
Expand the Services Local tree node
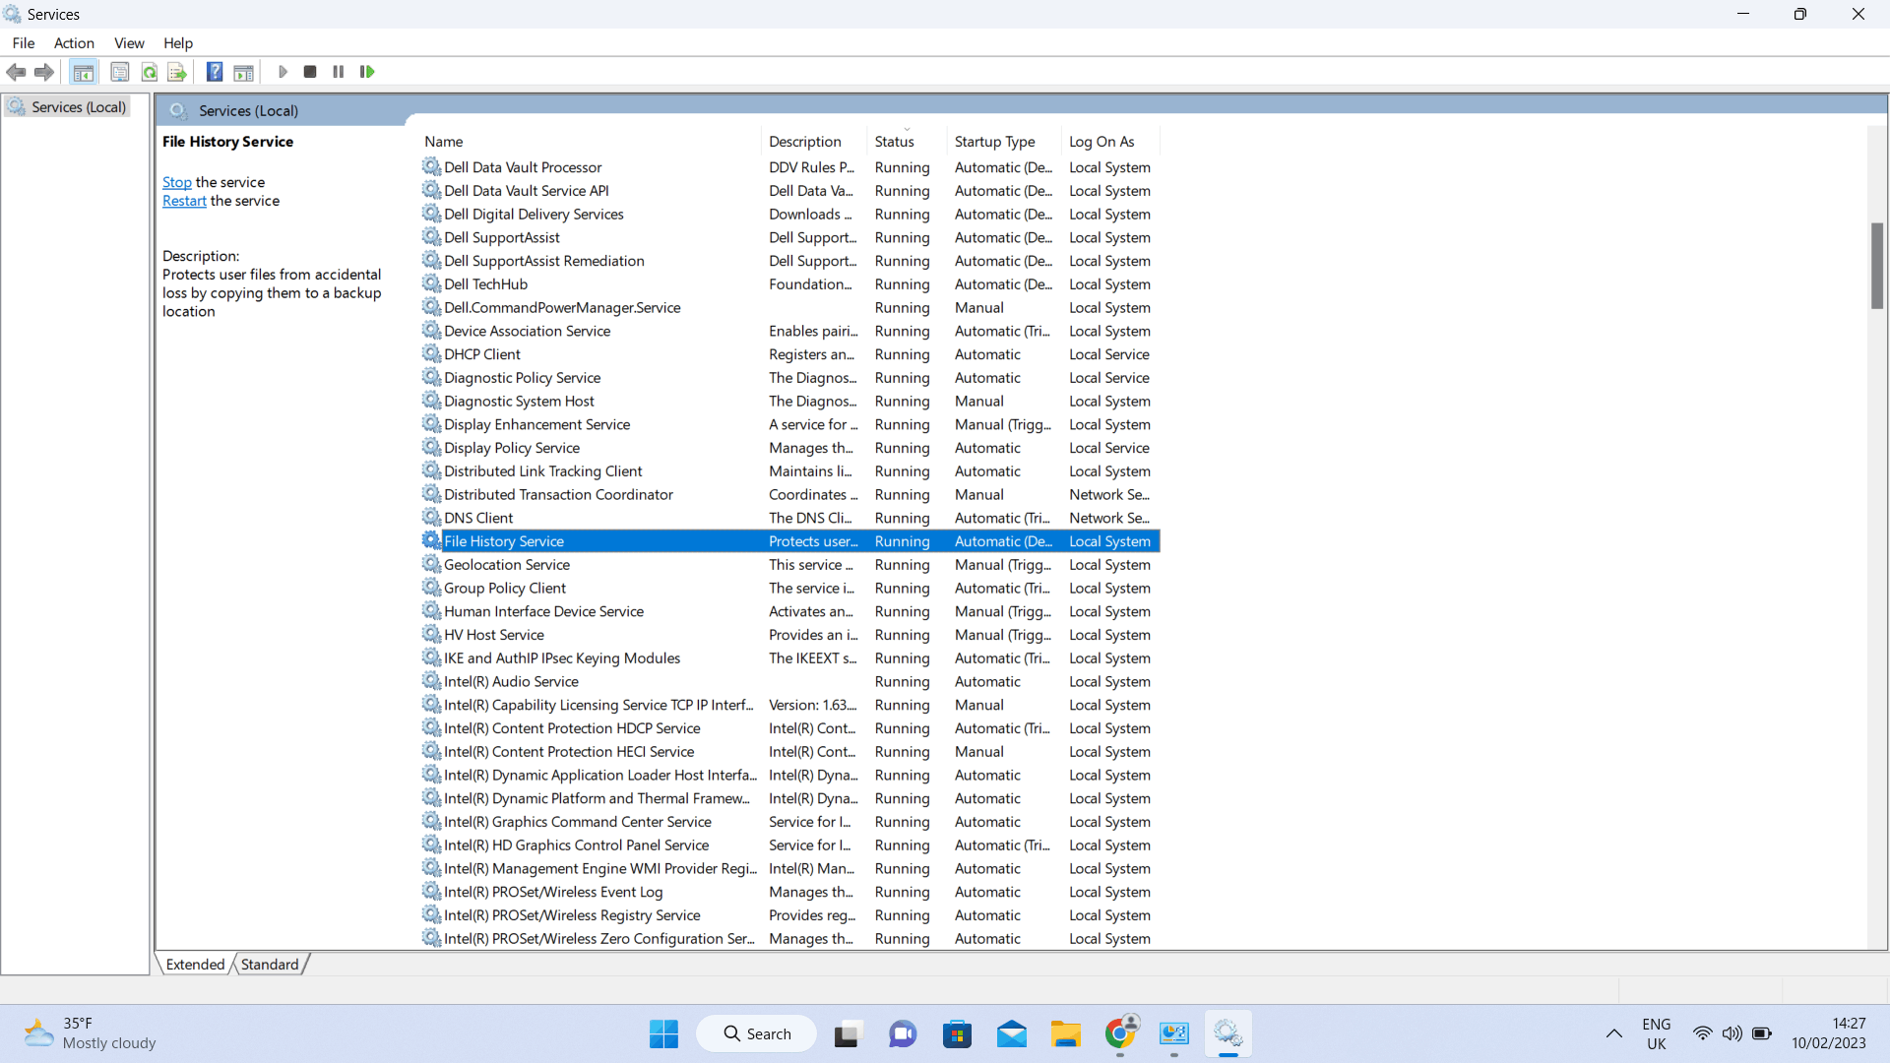pyautogui.click(x=79, y=107)
